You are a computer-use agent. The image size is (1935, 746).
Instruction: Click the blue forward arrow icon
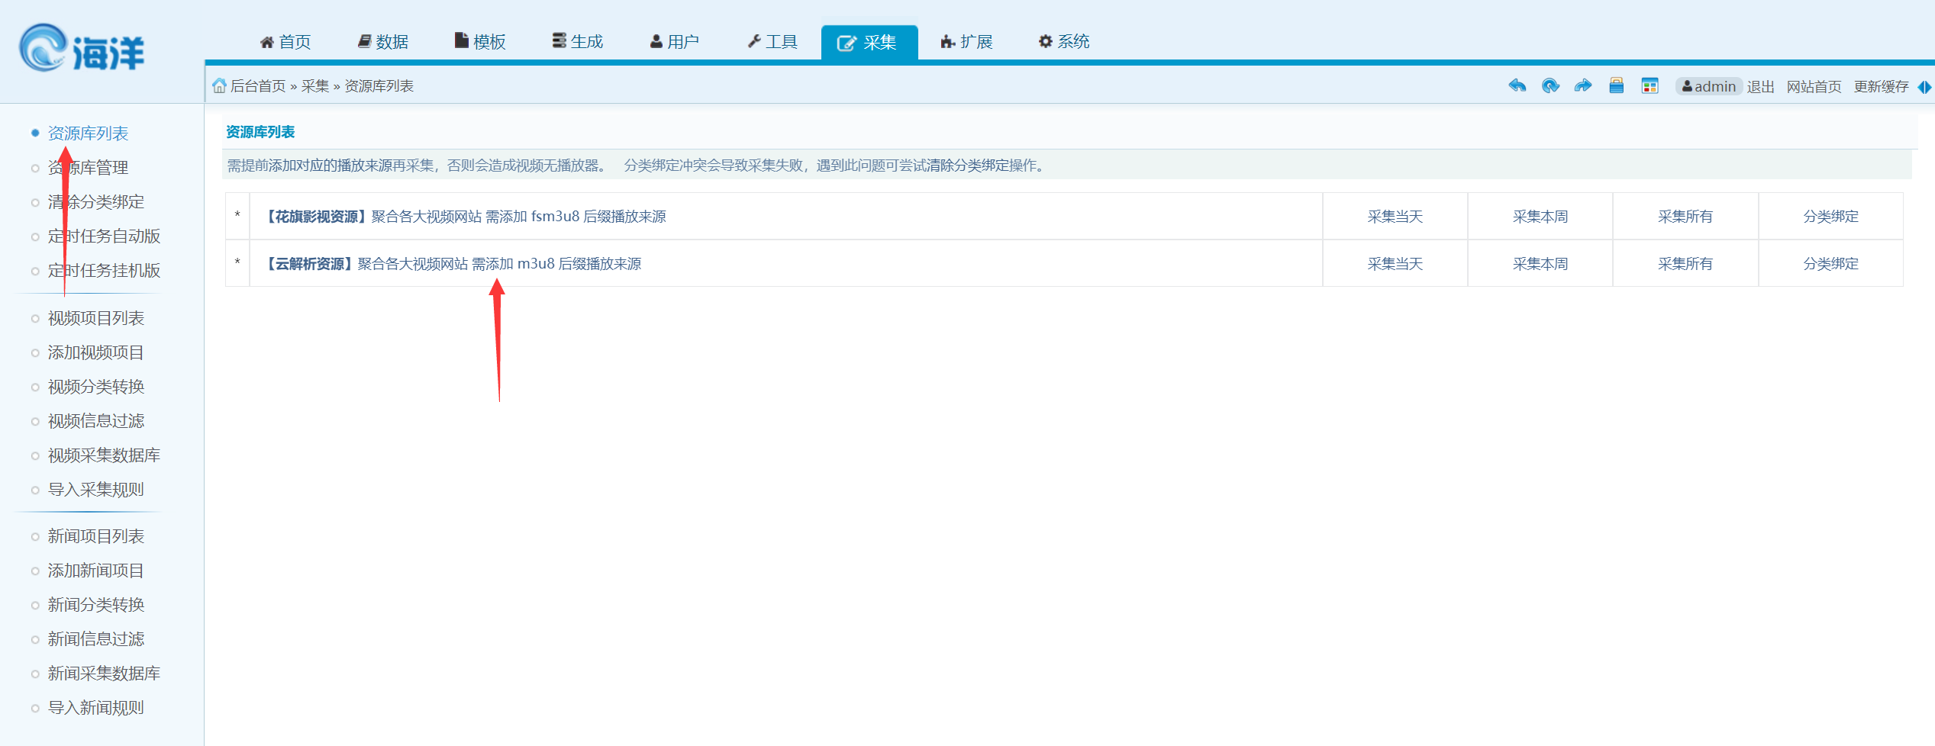click(x=1583, y=86)
